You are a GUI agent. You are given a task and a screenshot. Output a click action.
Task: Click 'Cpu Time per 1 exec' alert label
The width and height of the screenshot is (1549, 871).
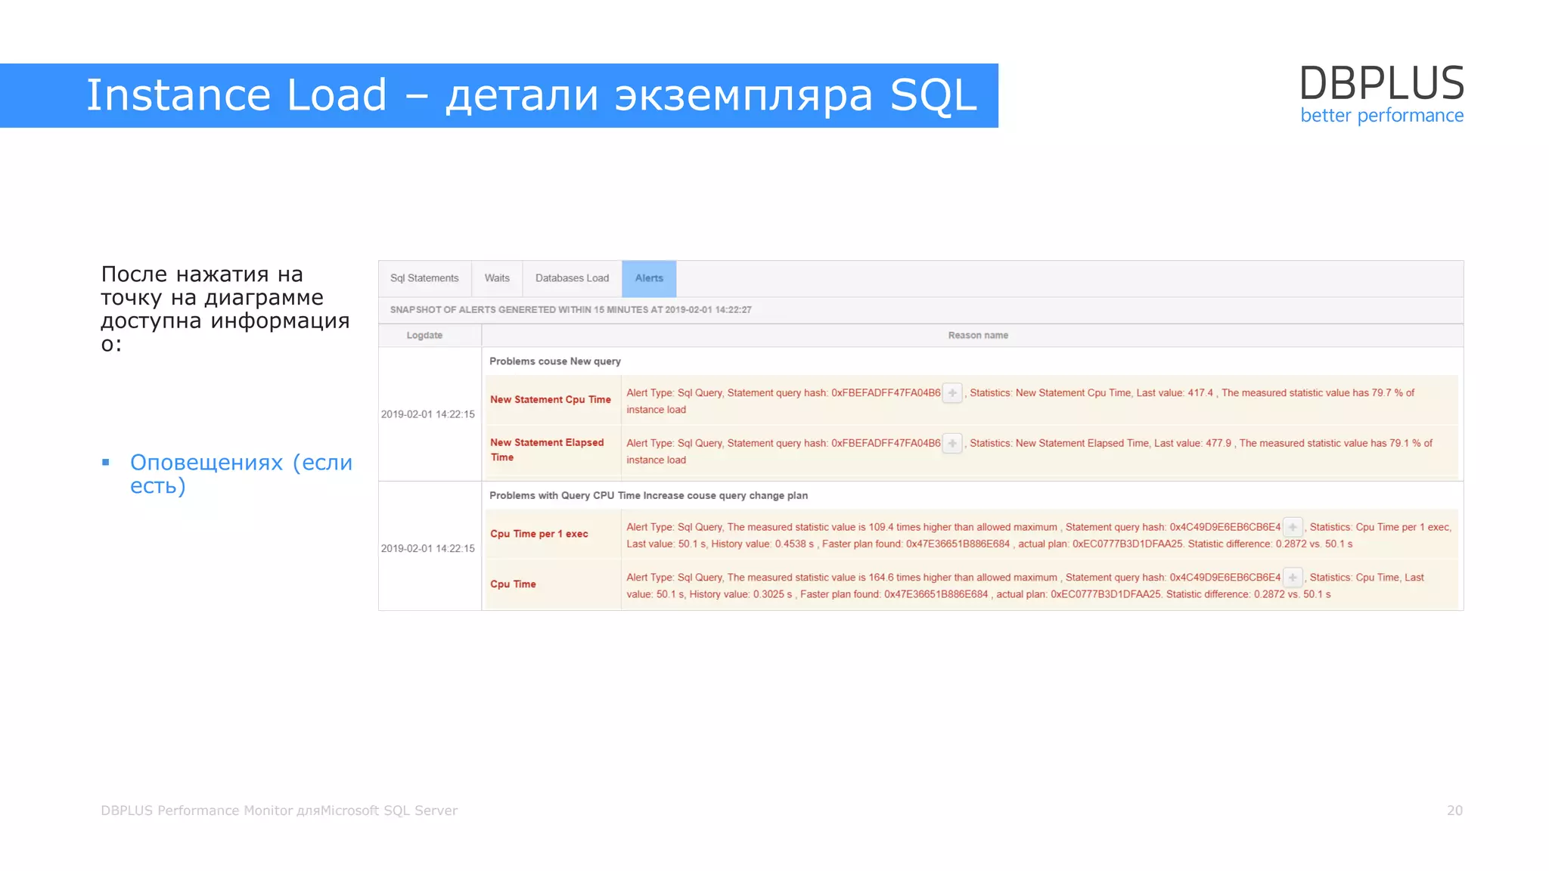pyautogui.click(x=539, y=534)
